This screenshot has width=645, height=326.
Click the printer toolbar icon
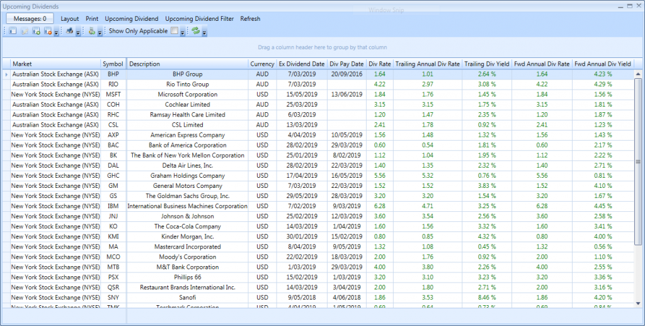click(69, 31)
